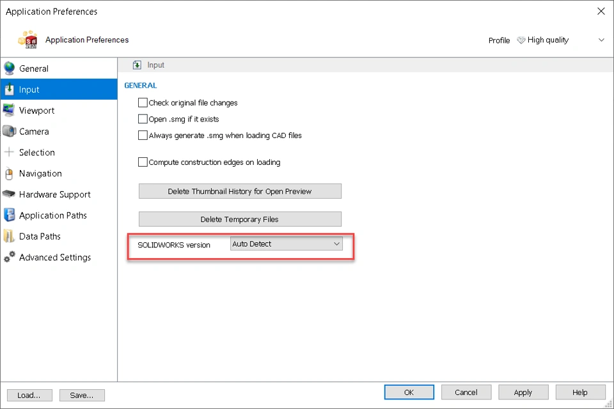Click Apply to save preferences
Viewport: 614px width, 409px height.
pyautogui.click(x=523, y=392)
